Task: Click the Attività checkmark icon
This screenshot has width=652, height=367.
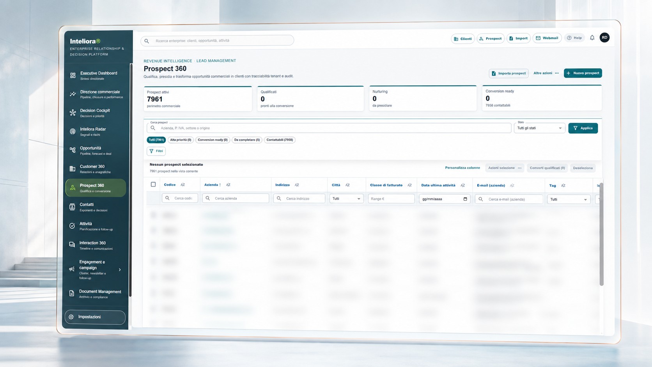Action: coord(72,226)
